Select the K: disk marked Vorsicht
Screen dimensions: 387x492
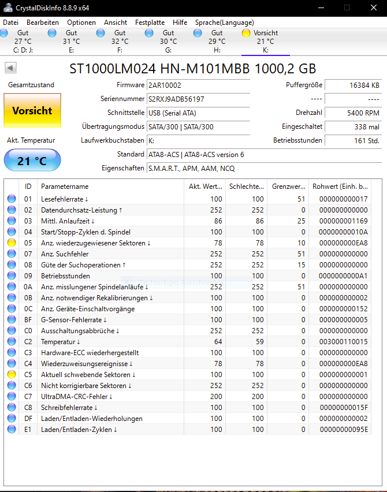[266, 42]
